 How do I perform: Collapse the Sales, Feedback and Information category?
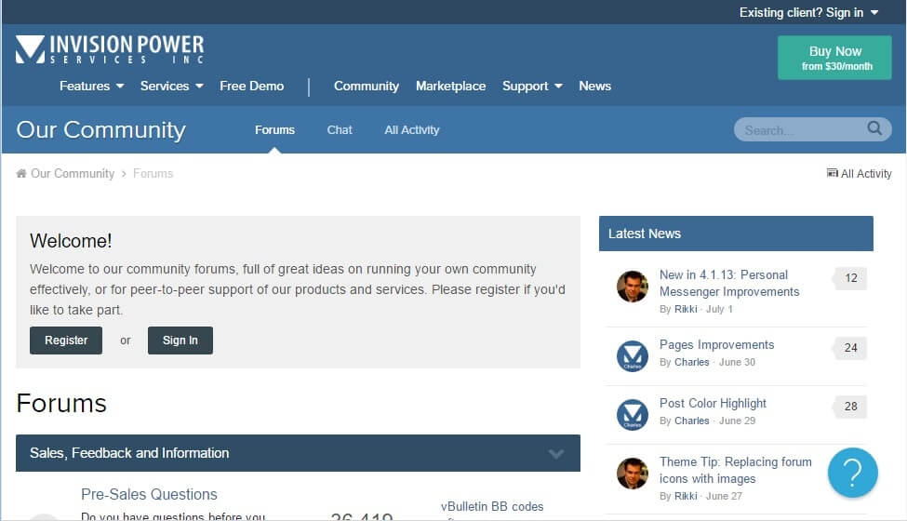556,453
